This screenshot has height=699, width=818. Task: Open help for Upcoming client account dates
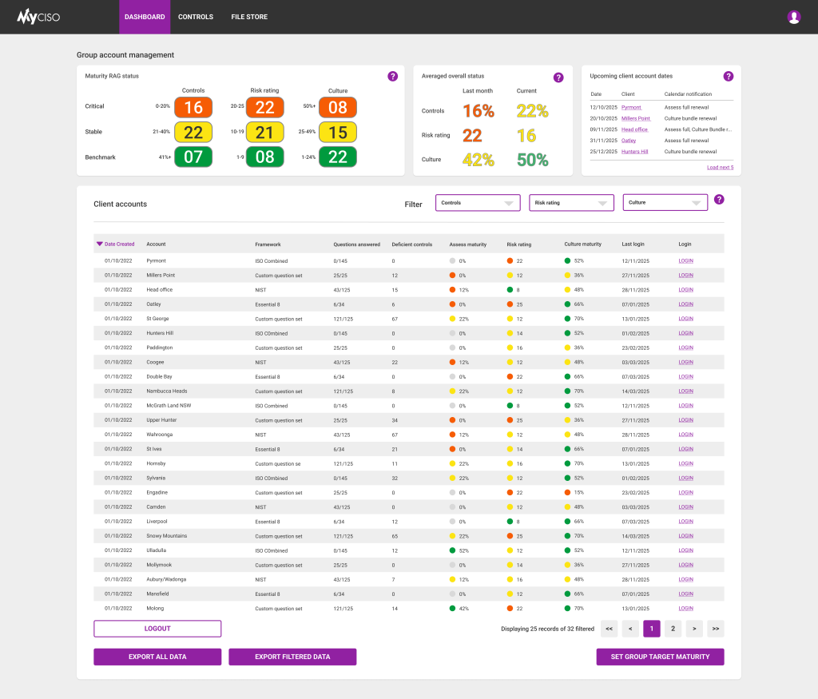coord(728,77)
